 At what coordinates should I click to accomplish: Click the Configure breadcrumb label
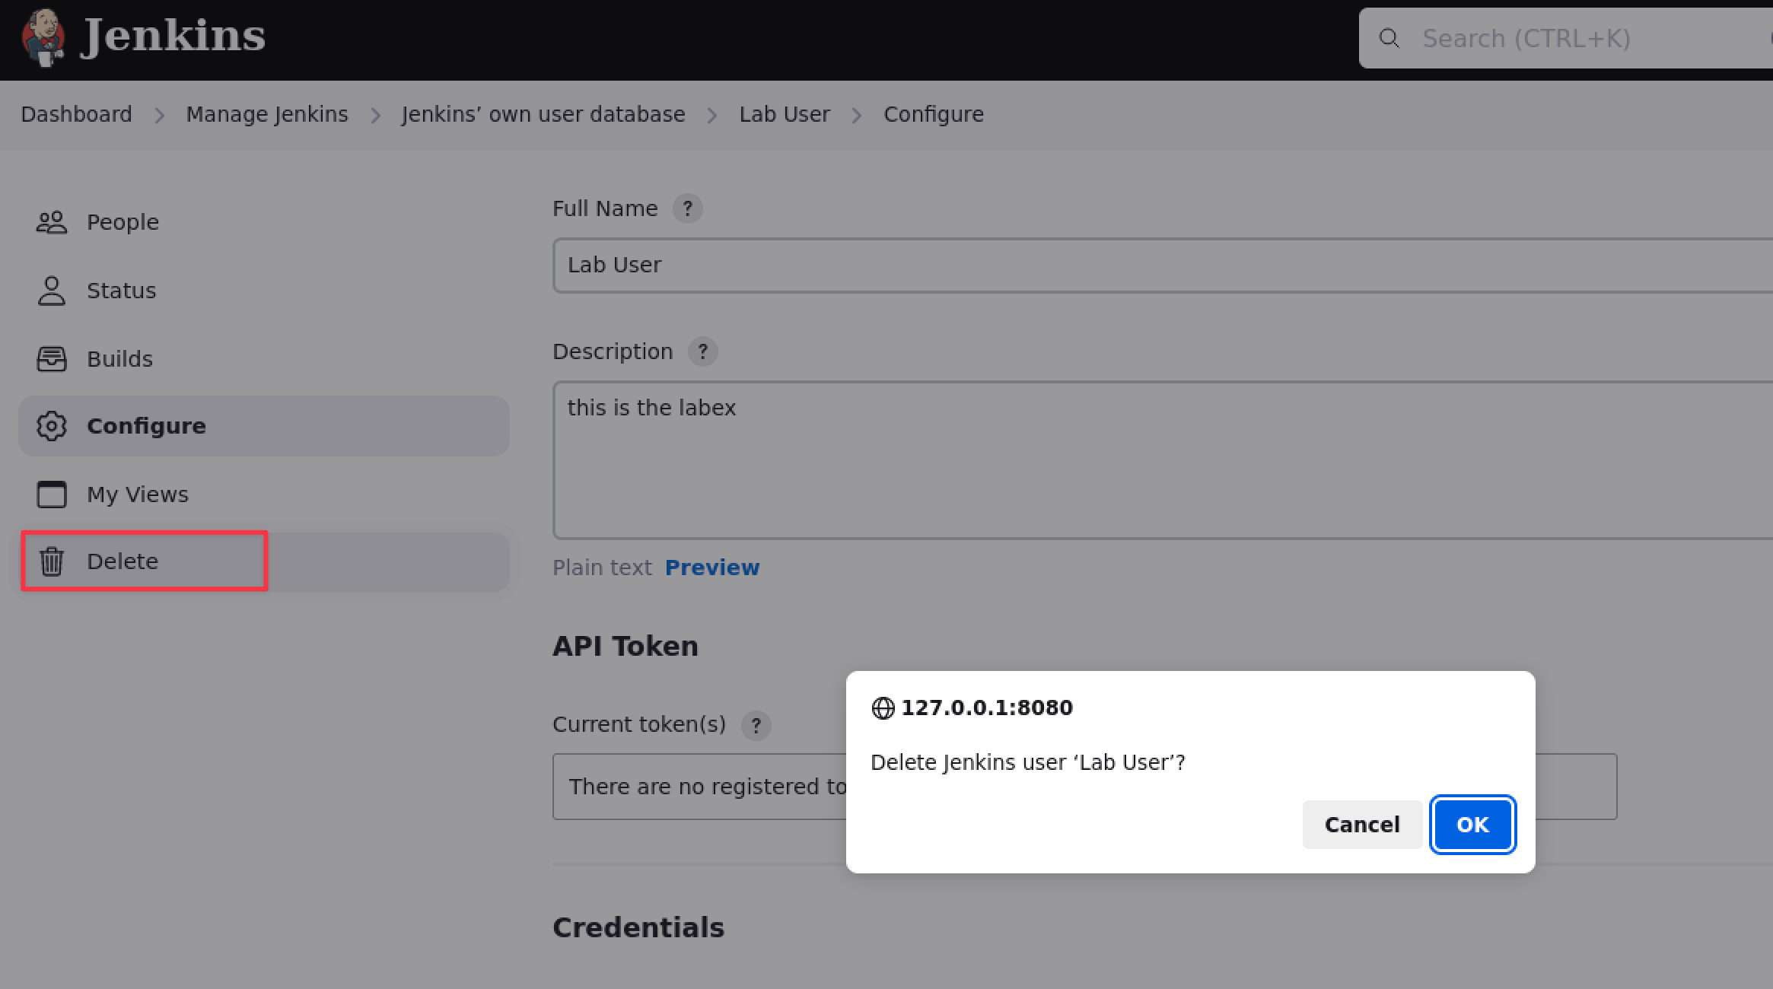[x=934, y=114]
